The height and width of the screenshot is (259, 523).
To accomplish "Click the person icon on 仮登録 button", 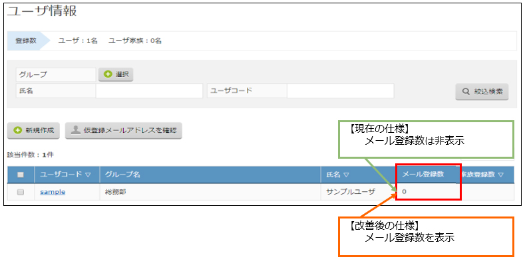I will tap(76, 130).
